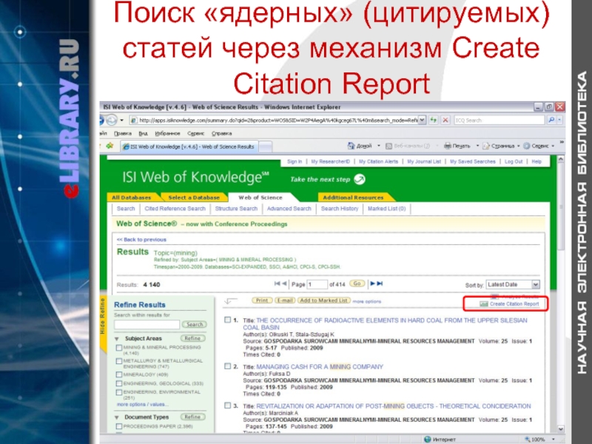Open the Home (Домой) toolbar icon
This screenshot has width=592, height=444.
click(x=363, y=147)
